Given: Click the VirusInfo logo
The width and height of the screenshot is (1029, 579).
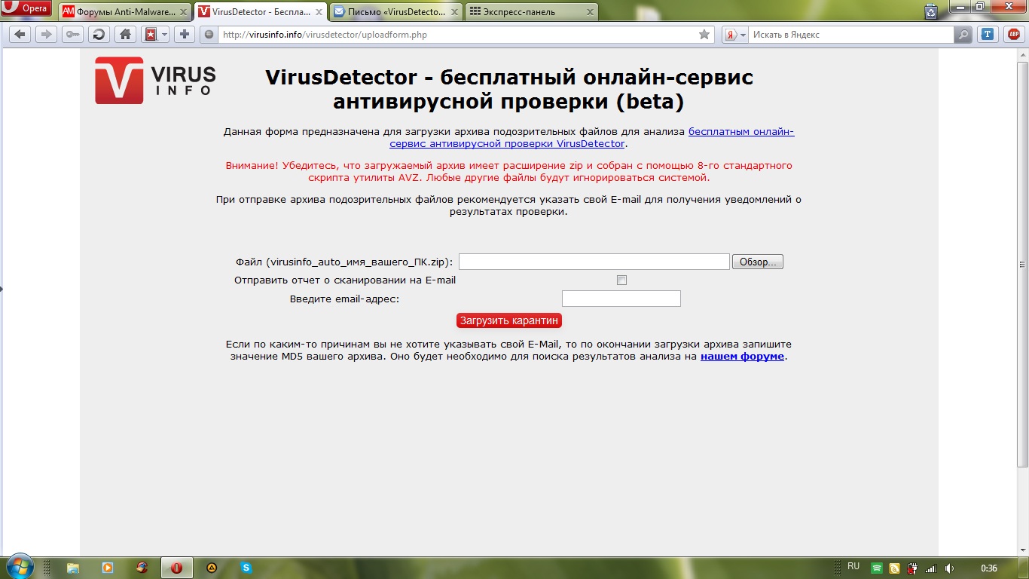Looking at the screenshot, I should click(155, 80).
